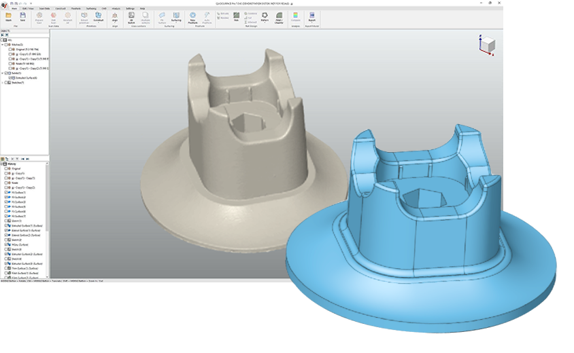Click the Pattern tool icon
This screenshot has width=574, height=353.
coord(264,16)
